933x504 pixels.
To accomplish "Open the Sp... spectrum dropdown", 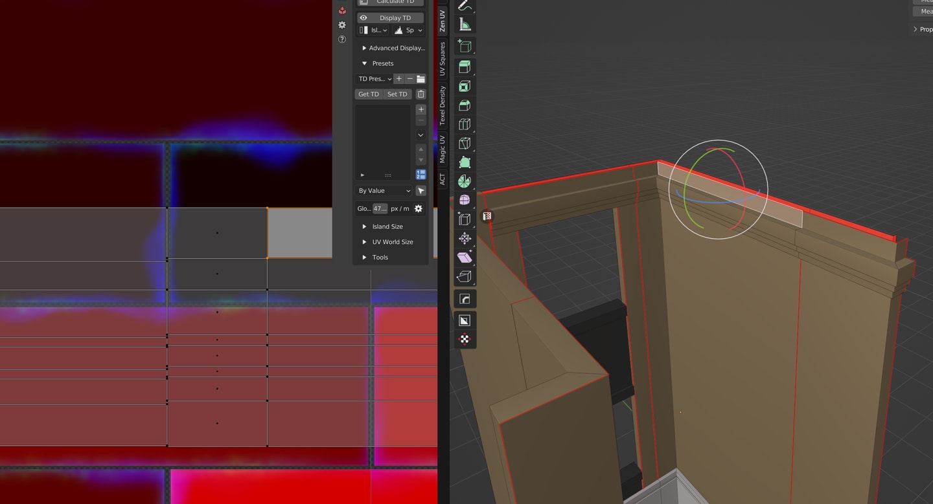I will point(408,30).
